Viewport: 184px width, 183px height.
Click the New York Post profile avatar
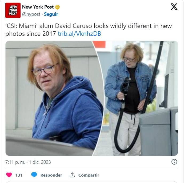click(13, 10)
